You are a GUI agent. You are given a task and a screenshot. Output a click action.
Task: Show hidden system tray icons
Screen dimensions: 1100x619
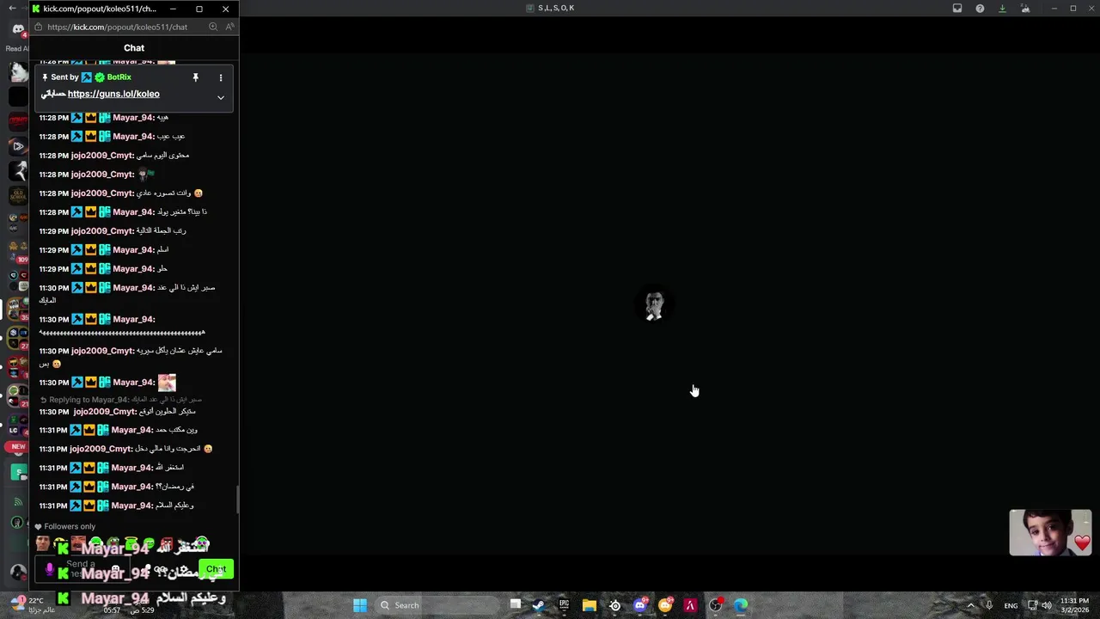(971, 605)
